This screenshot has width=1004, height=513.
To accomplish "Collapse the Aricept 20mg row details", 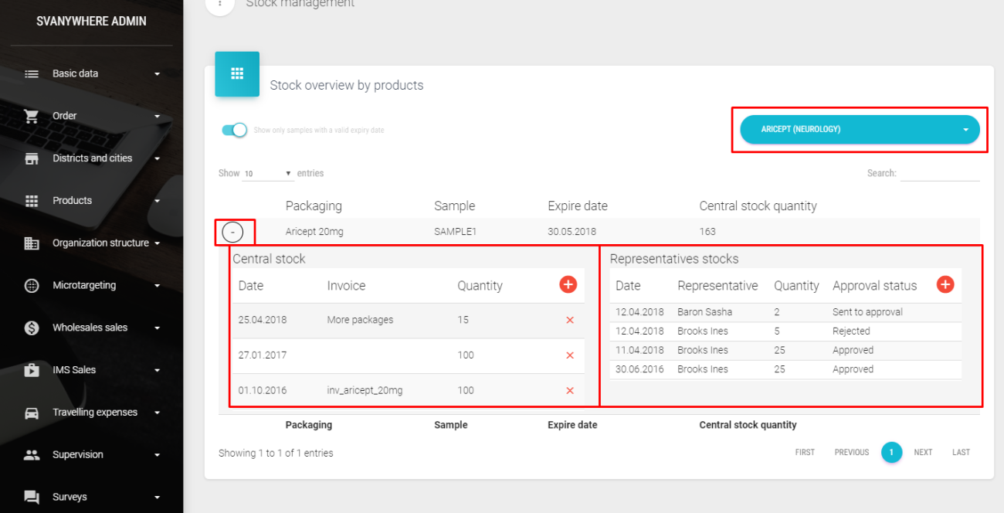I will pos(232,232).
